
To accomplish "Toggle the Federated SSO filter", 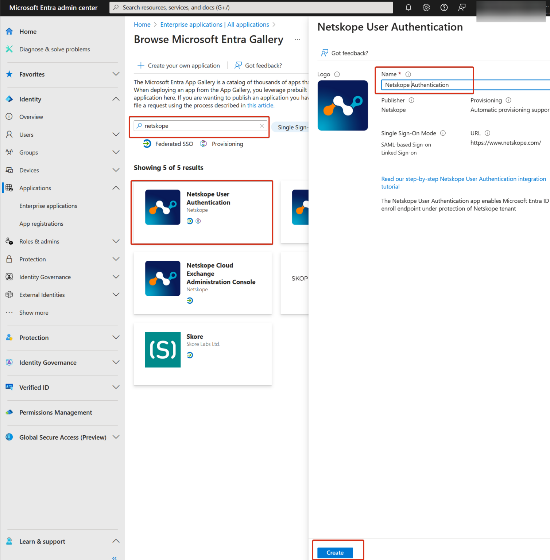I will (168, 144).
